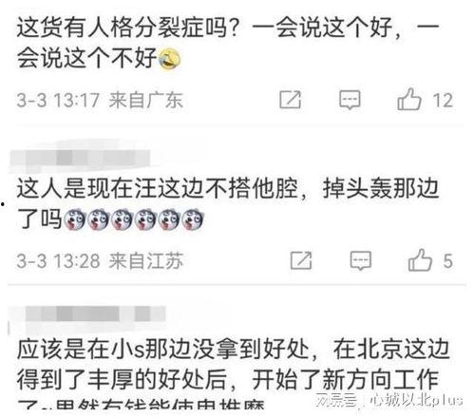This screenshot has width=474, height=417.
Task: Tap the repost icon on the 13:17 comment
Action: [291, 100]
